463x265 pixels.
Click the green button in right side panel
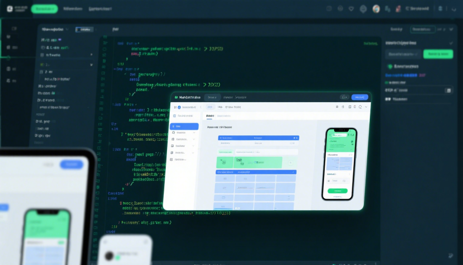pyautogui.click(x=438, y=54)
